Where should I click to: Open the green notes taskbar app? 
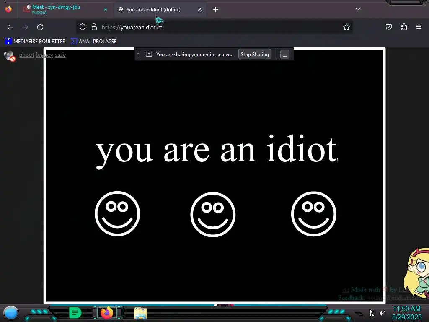(x=75, y=313)
